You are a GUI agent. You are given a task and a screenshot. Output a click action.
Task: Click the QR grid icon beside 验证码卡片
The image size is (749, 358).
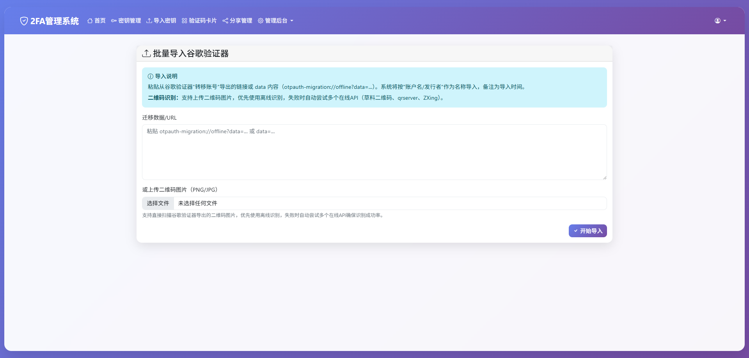pyautogui.click(x=184, y=21)
